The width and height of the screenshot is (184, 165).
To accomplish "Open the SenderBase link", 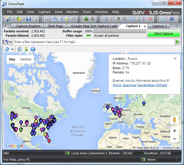I will click(x=146, y=85).
